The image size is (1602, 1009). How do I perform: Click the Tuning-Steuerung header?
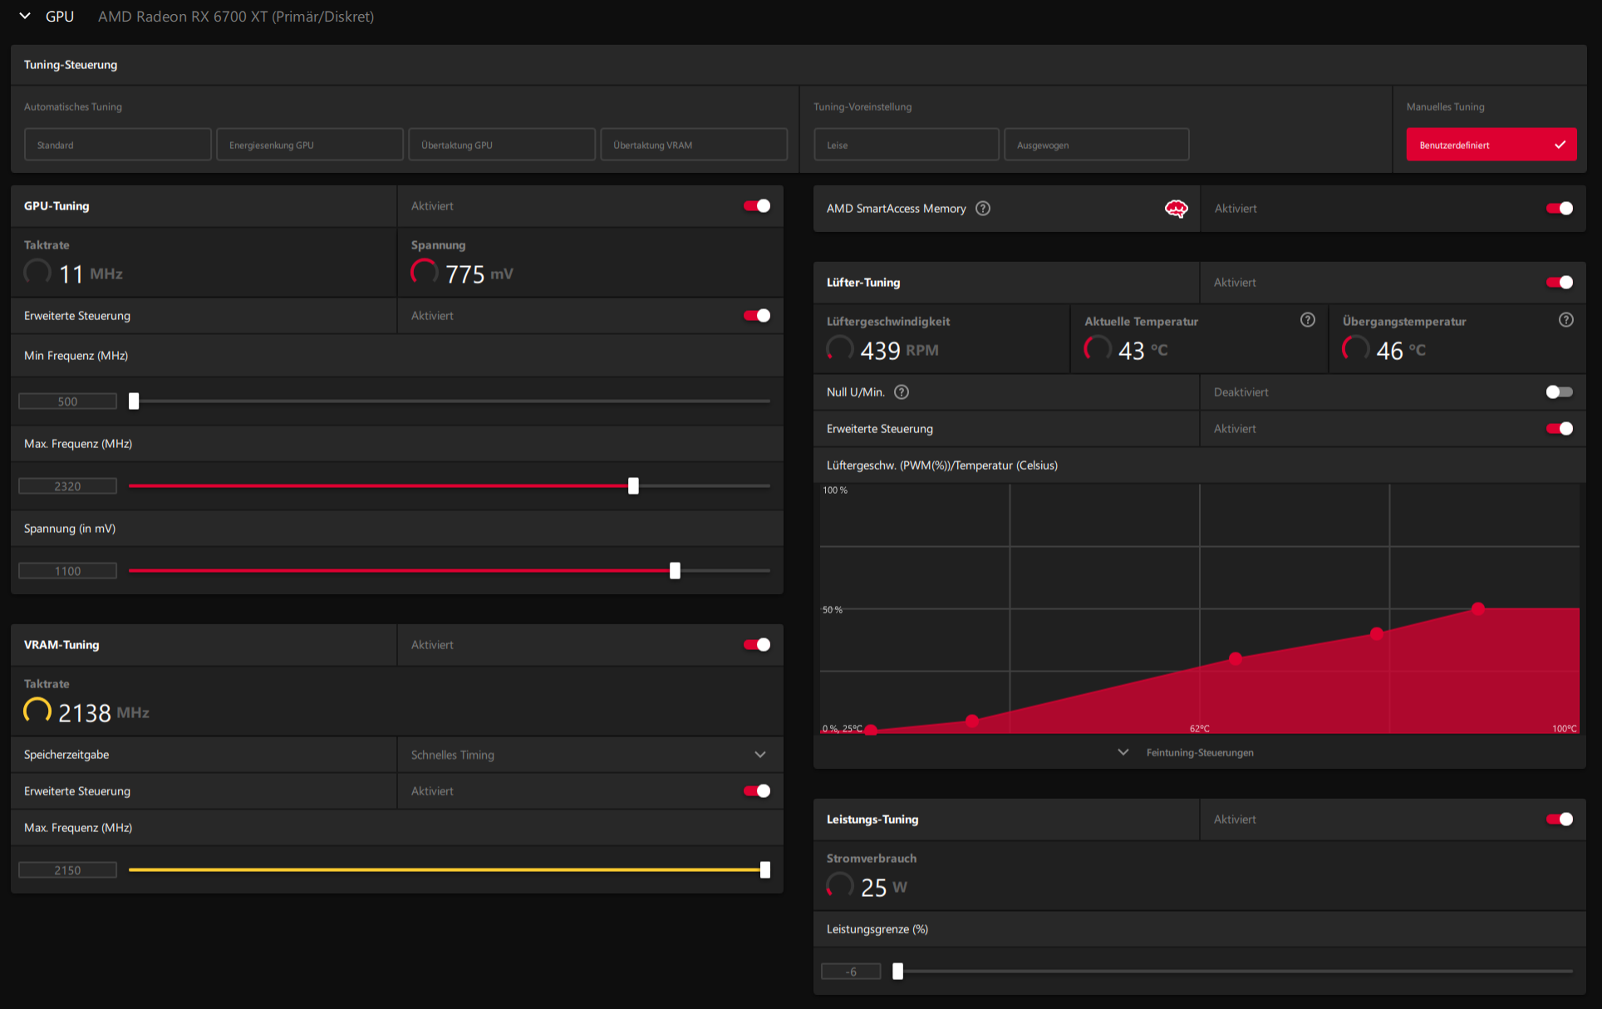[71, 65]
